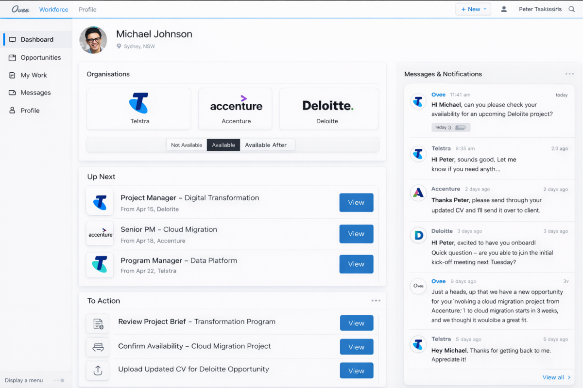The height and width of the screenshot is (388, 583).
Task: Expand the To Action options menu
Action: tap(376, 301)
